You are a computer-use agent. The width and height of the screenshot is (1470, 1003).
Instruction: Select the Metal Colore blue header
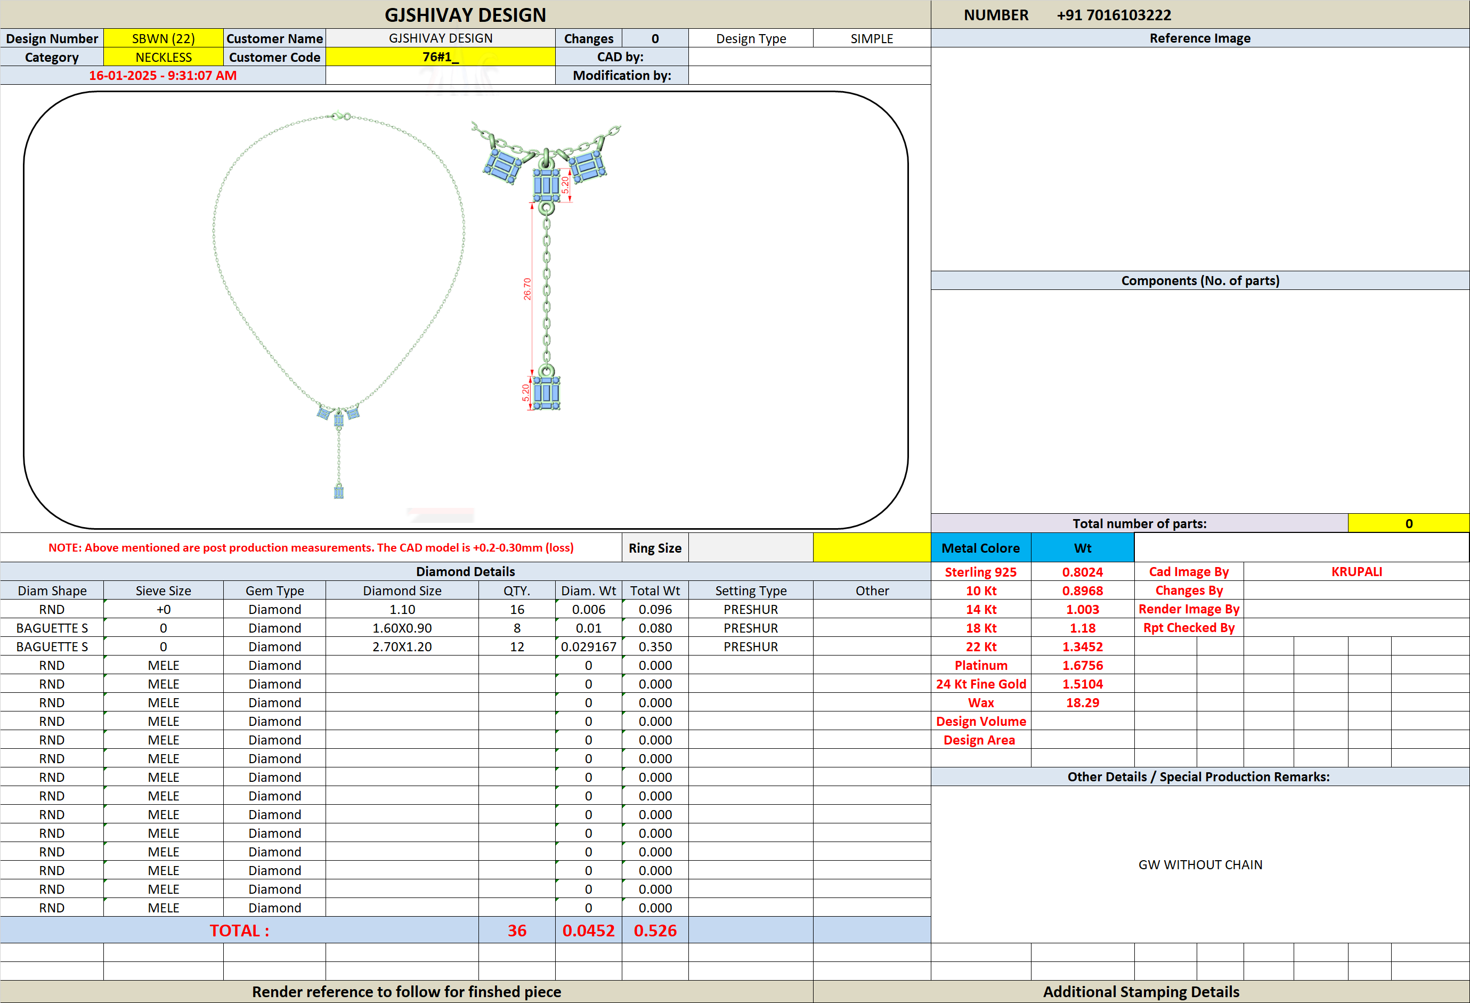click(980, 547)
